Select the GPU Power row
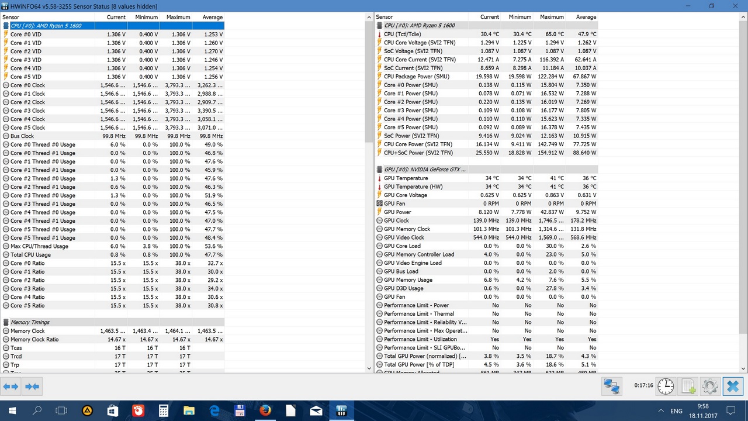The width and height of the screenshot is (748, 421). pyautogui.click(x=486, y=212)
